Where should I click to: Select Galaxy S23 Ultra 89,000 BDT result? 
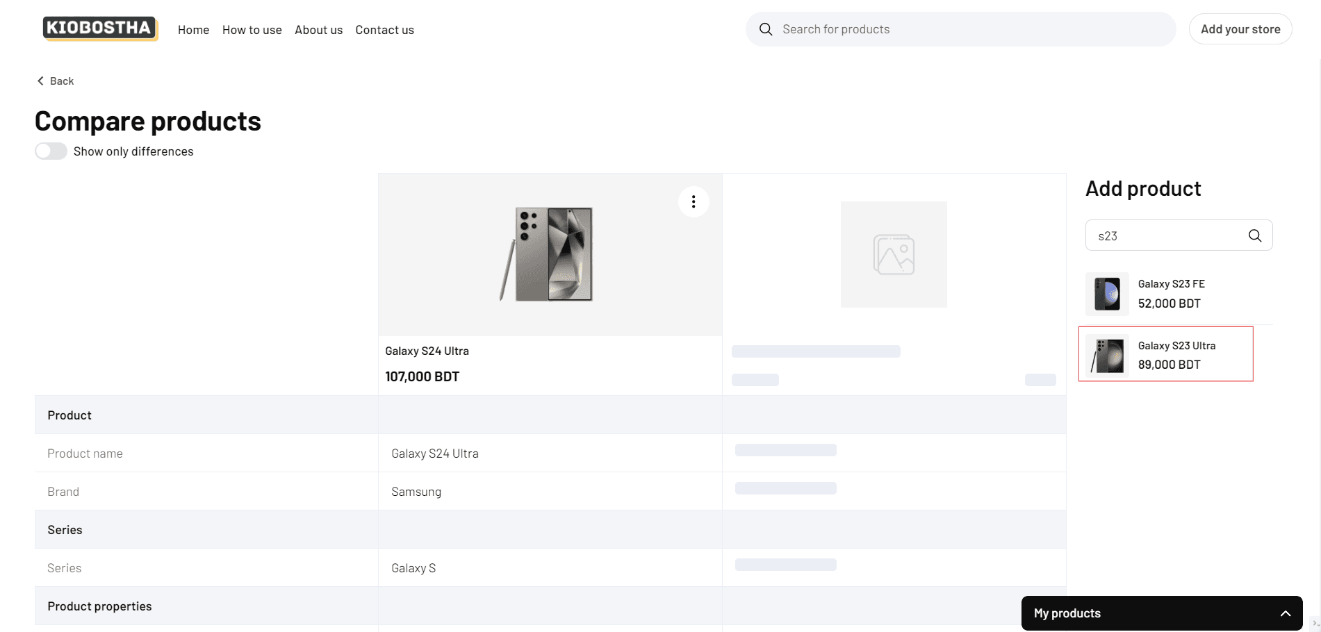point(1176,355)
